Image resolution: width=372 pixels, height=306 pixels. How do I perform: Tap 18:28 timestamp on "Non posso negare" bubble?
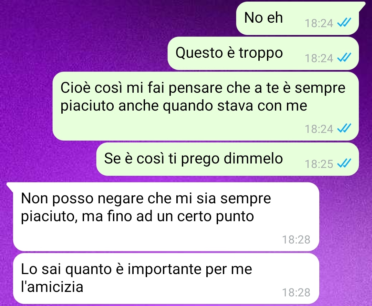296,240
